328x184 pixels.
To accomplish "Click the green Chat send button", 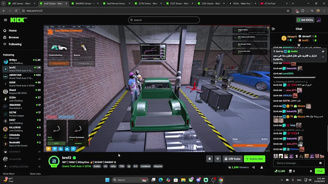I will 320,171.
